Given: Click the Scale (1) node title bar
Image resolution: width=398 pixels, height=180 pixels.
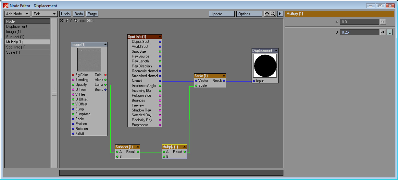Looking at the screenshot, I should [210, 76].
